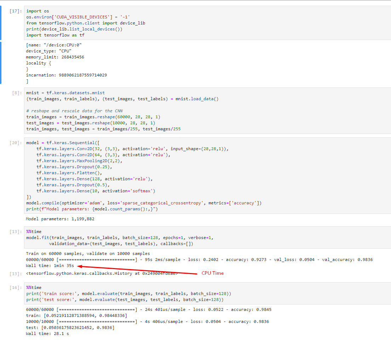Click the 'from tensorflow.python.client import device_lib' line
The height and width of the screenshot is (341, 391).
pos(86,23)
